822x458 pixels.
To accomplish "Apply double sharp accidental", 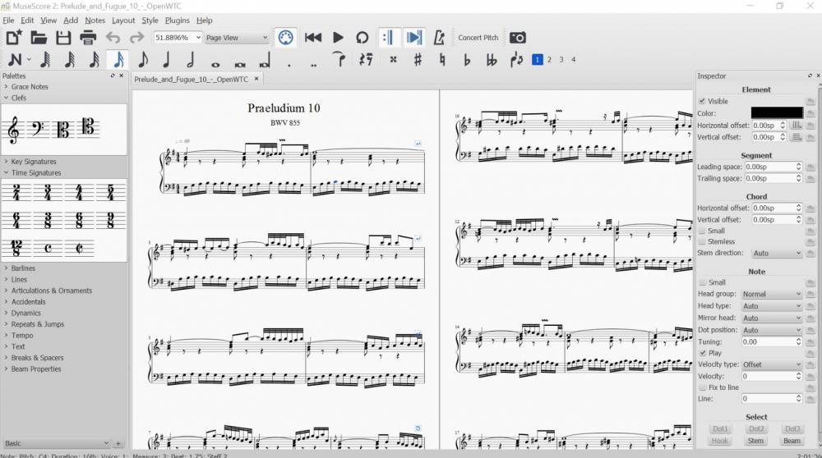I will click(393, 60).
